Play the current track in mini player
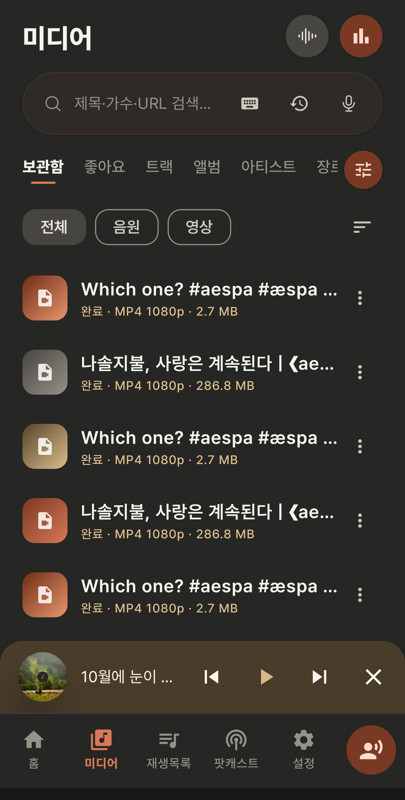 click(266, 677)
